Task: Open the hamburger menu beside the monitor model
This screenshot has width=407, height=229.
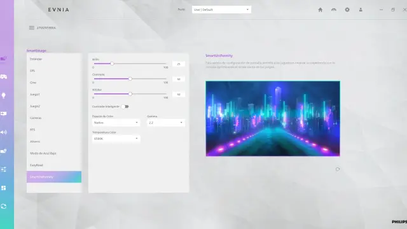Action: point(32,28)
